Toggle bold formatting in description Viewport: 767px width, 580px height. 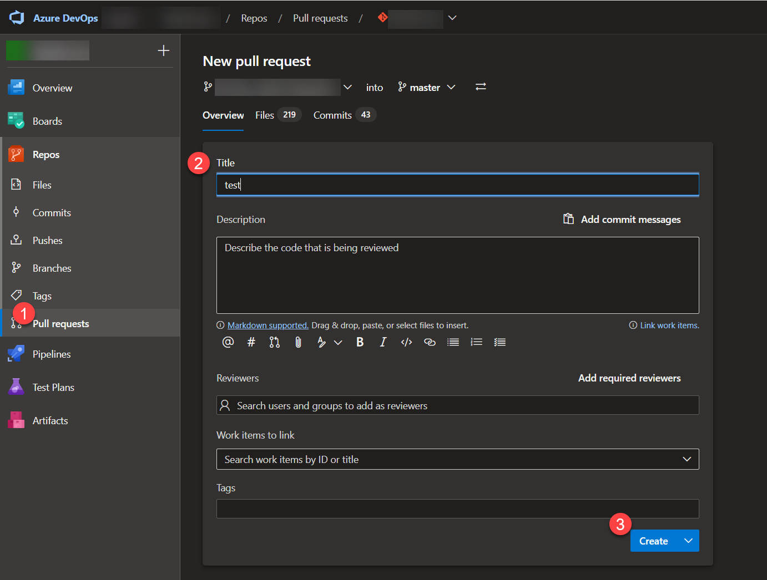pyautogui.click(x=360, y=342)
